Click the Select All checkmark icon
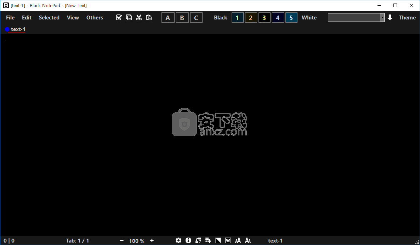The height and width of the screenshot is (245, 420). tap(119, 17)
